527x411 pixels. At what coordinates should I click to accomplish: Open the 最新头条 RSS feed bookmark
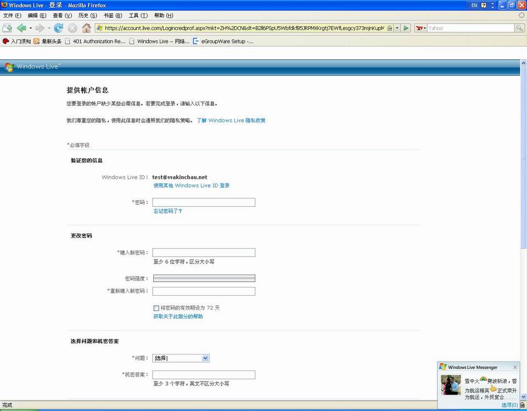[x=47, y=41]
